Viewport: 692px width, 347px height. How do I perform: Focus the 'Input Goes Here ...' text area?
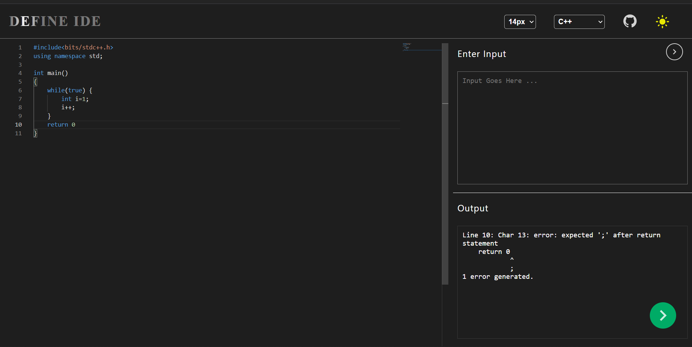pyautogui.click(x=572, y=128)
